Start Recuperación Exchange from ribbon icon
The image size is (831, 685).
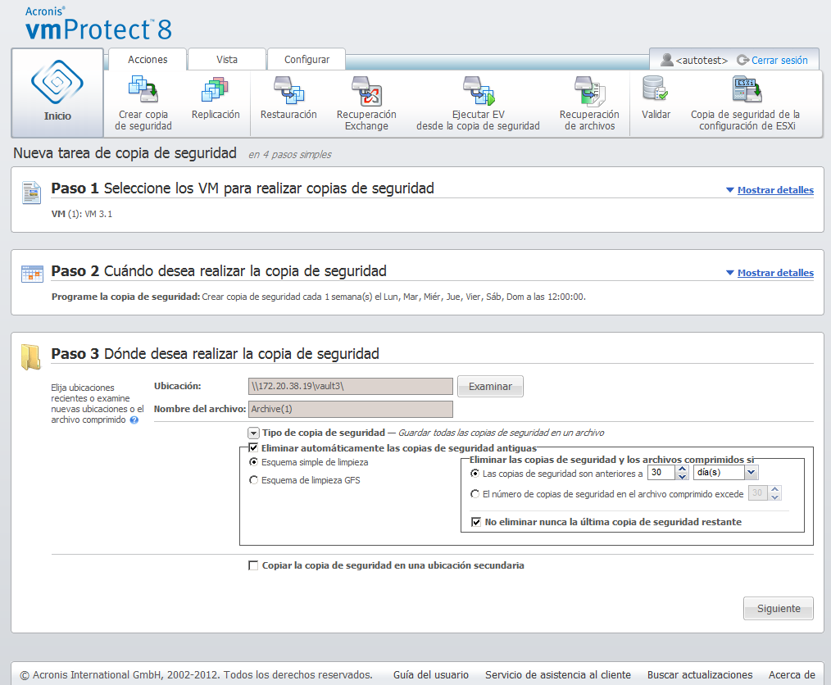click(366, 90)
